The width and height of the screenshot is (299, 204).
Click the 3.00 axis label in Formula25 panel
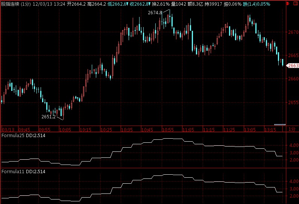294,153
